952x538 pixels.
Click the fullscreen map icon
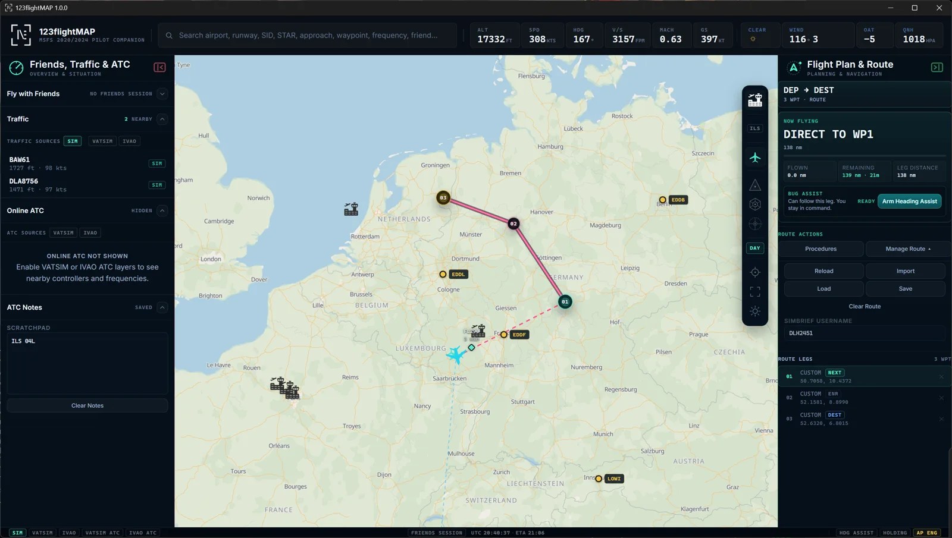pos(755,292)
